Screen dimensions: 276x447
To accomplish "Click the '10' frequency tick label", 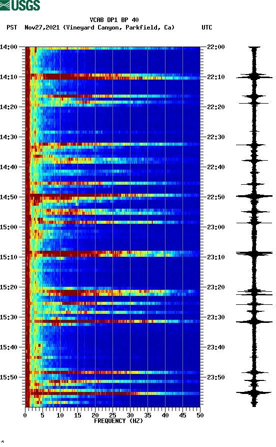I will coord(60,415).
